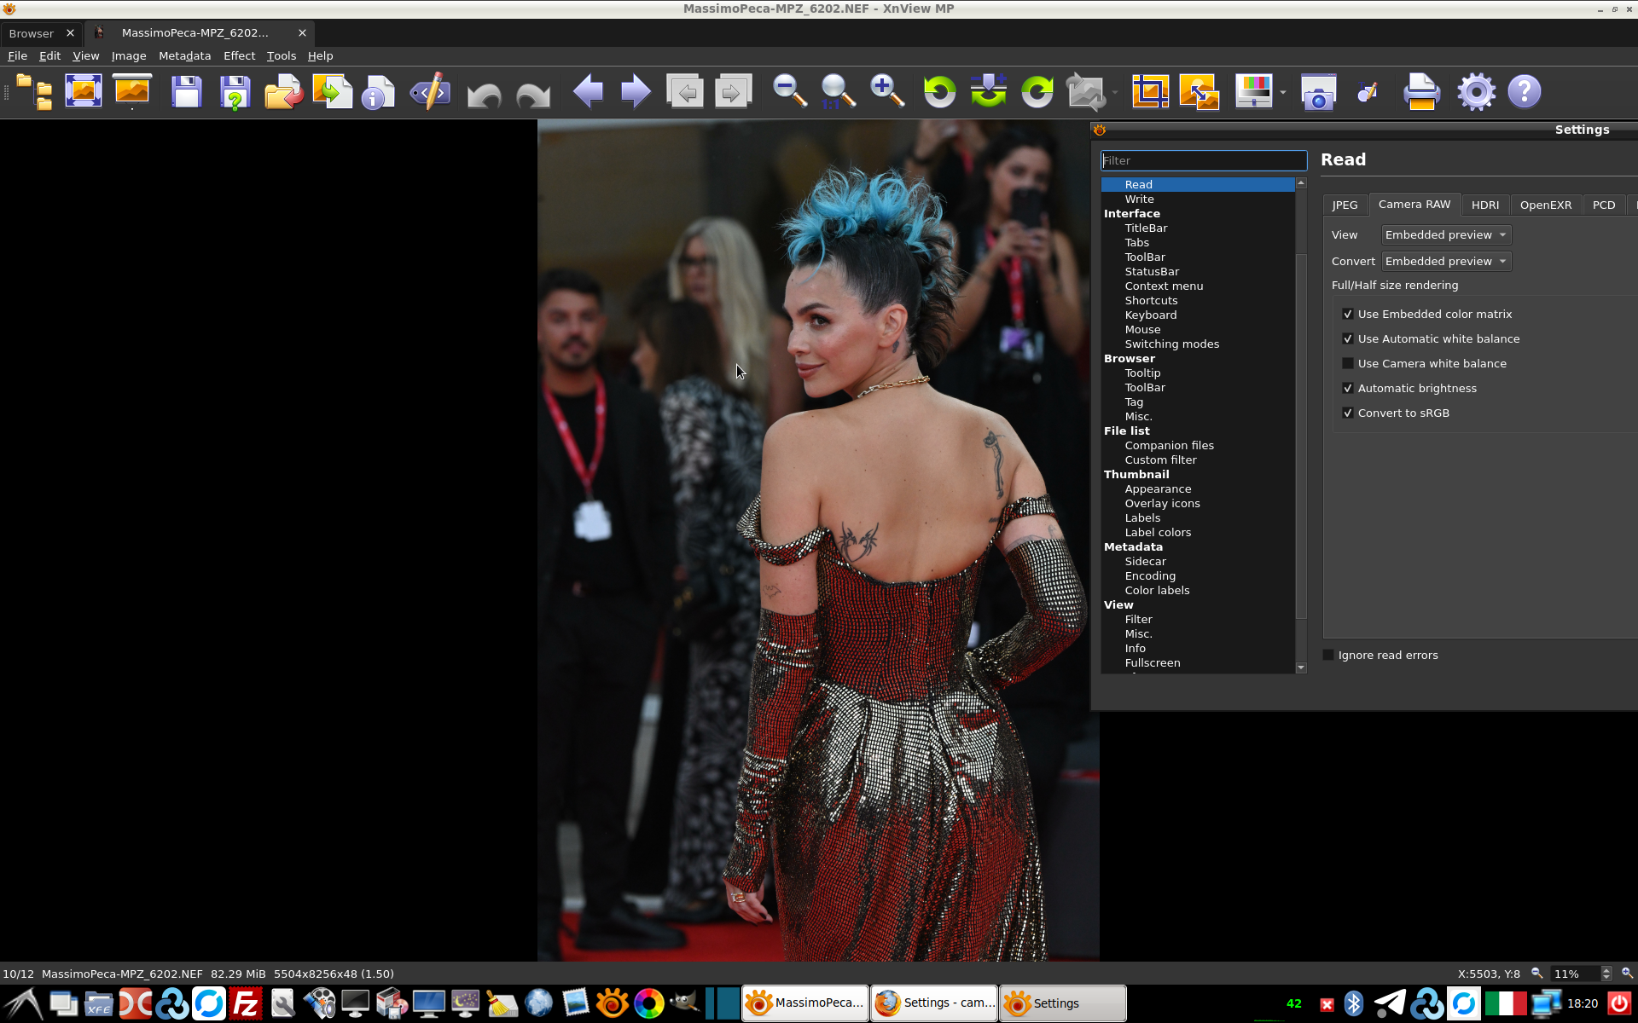This screenshot has height=1023, width=1638.
Task: Open the View Embedded preview dropdown
Action: (x=1445, y=235)
